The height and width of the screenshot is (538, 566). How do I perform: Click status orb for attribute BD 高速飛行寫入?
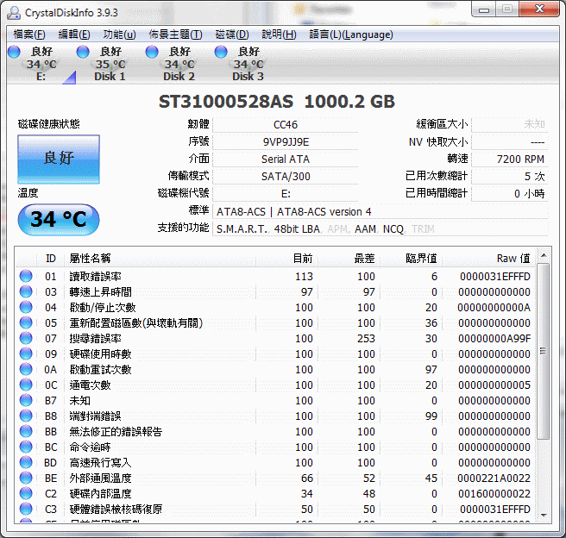pos(26,462)
